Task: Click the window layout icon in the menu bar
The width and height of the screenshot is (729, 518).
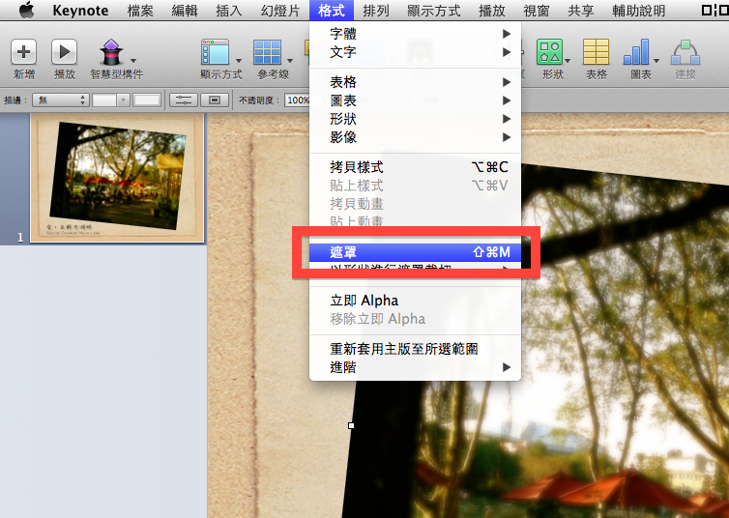Action: 714,10
